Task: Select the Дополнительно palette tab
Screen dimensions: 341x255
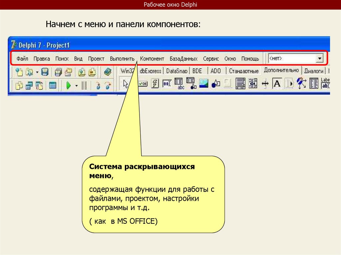Action: [x=281, y=70]
